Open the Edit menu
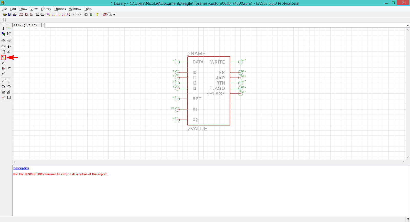Image resolution: width=410 pixels, height=222 pixels. click(x=13, y=9)
